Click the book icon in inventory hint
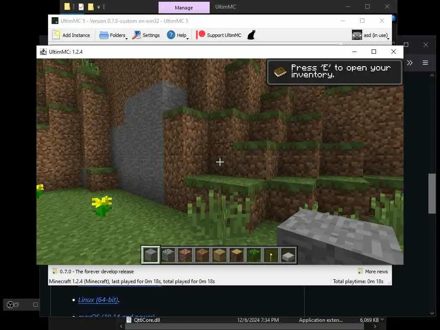 (280, 72)
